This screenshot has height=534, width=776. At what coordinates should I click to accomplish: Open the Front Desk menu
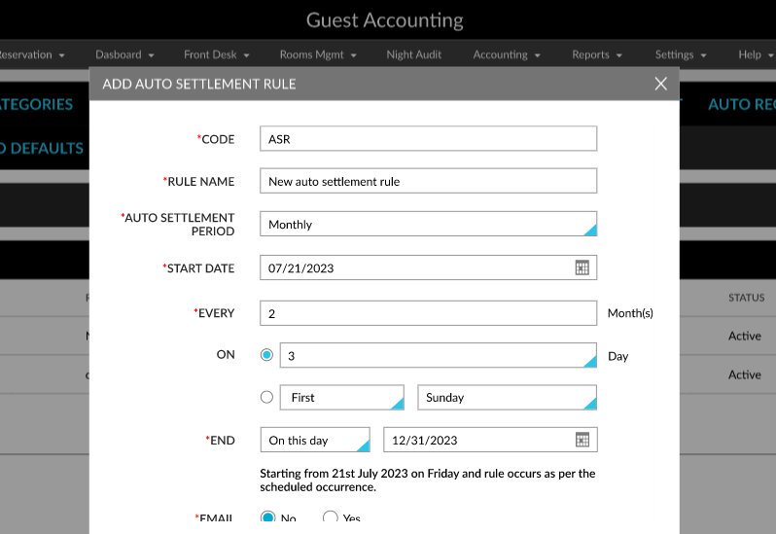click(x=216, y=54)
